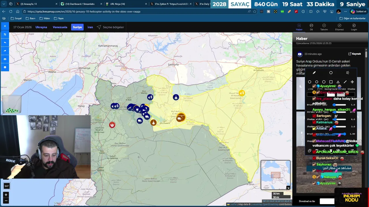Screen dimensions: 369x207
Task: Zoom out the map with minus button
Action: coord(6,200)
